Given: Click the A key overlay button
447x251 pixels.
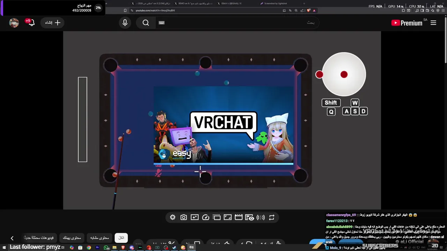Looking at the screenshot, I should 346,111.
